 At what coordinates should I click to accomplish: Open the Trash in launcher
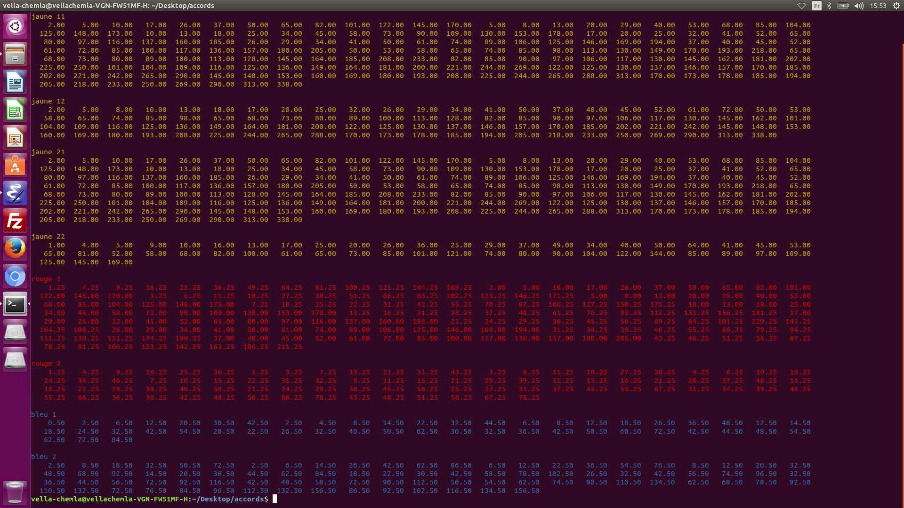click(15, 492)
